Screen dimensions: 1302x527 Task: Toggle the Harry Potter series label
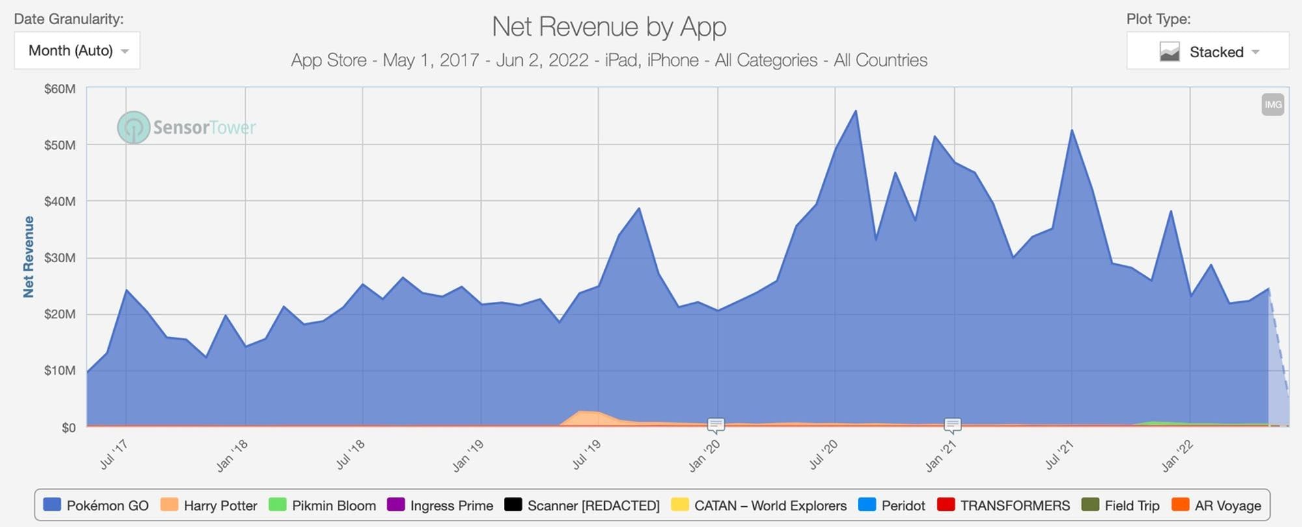click(x=221, y=506)
